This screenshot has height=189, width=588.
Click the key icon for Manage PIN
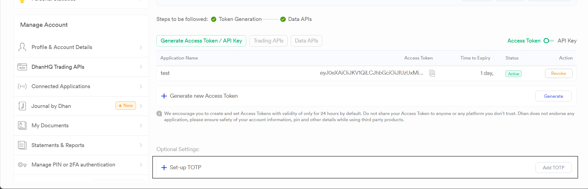[22, 165]
